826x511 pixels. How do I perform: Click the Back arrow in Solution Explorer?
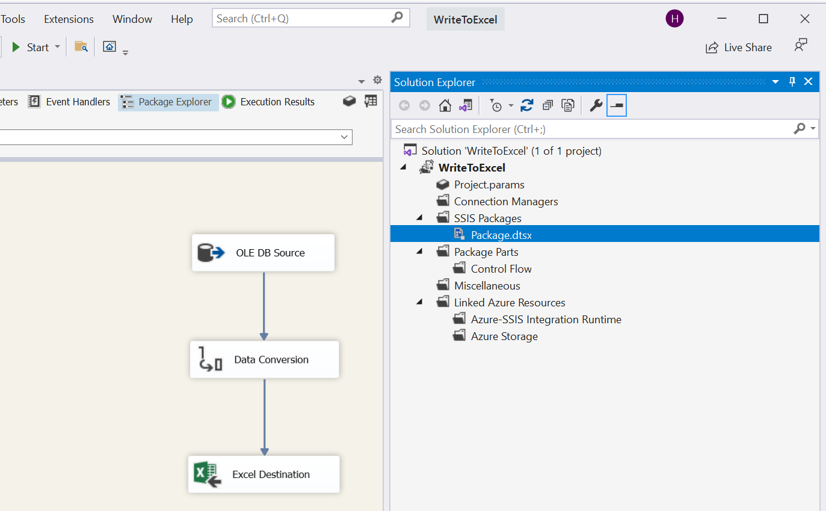[404, 106]
